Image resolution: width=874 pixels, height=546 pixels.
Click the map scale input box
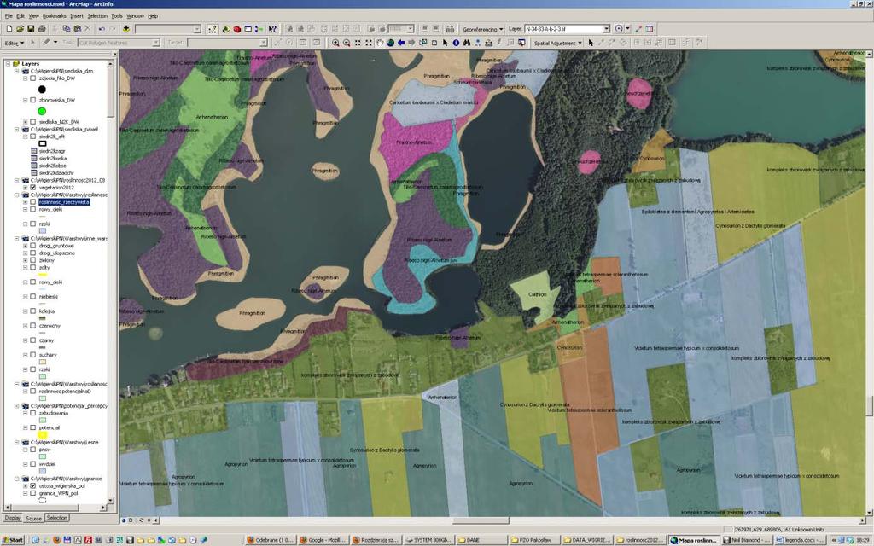click(x=400, y=29)
